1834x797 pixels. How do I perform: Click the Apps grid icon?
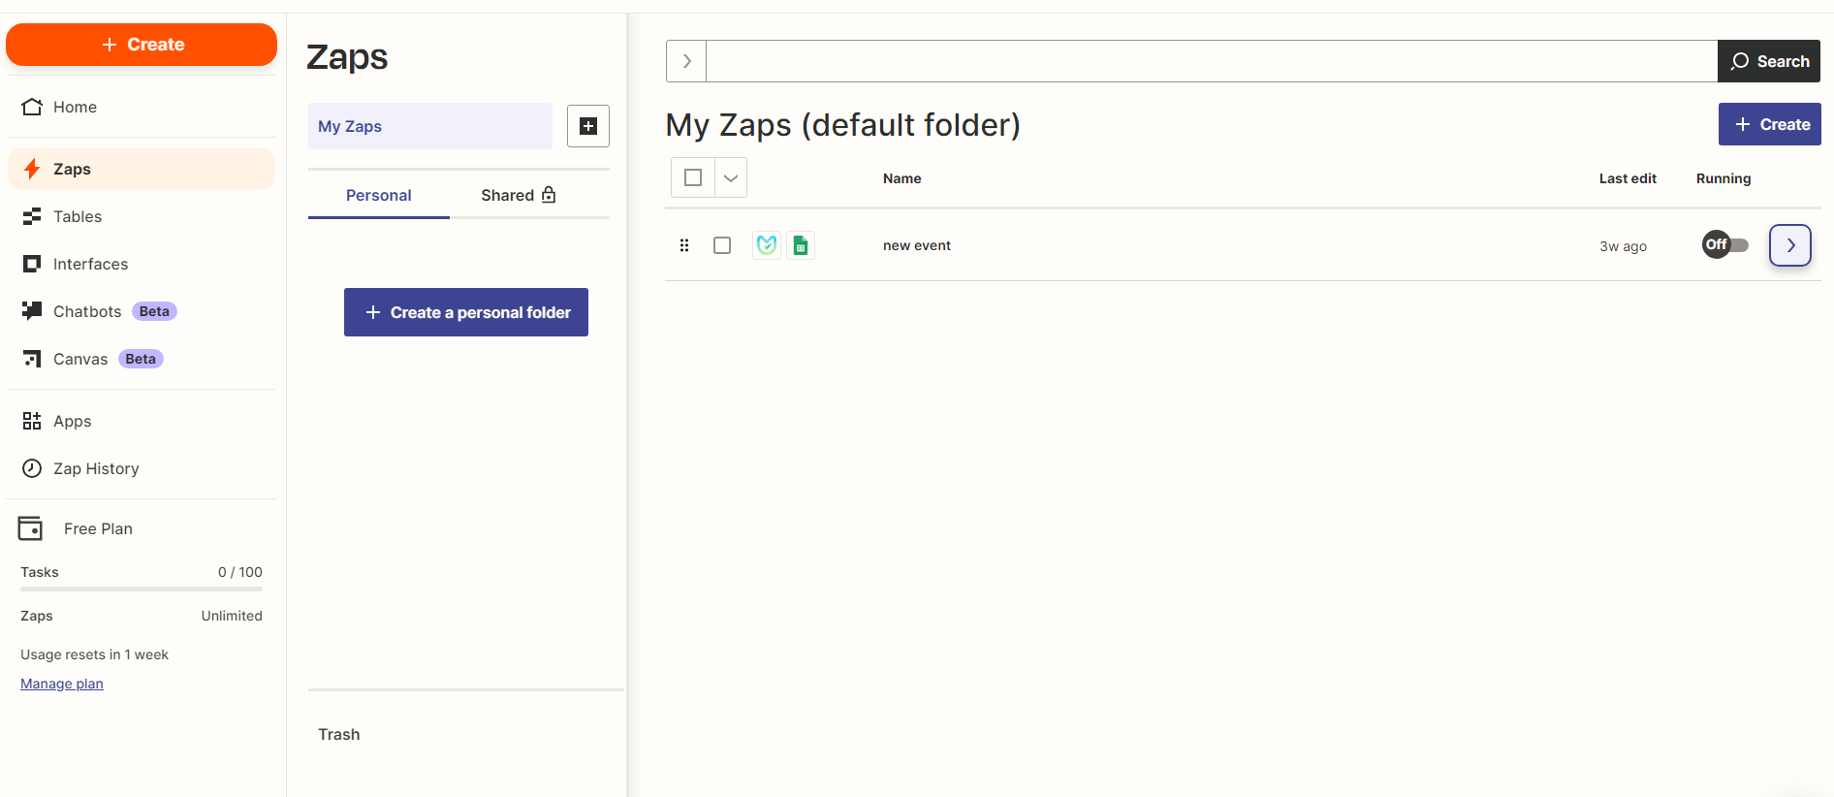[x=32, y=421]
